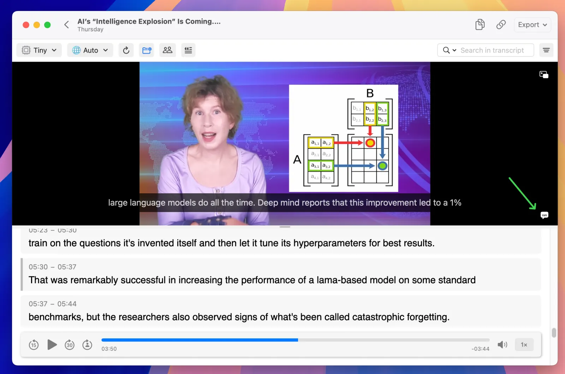Open the lines menu beside search

tap(546, 50)
